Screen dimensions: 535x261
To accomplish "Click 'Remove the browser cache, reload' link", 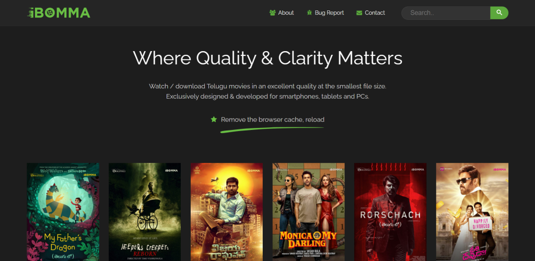I will coord(272,120).
